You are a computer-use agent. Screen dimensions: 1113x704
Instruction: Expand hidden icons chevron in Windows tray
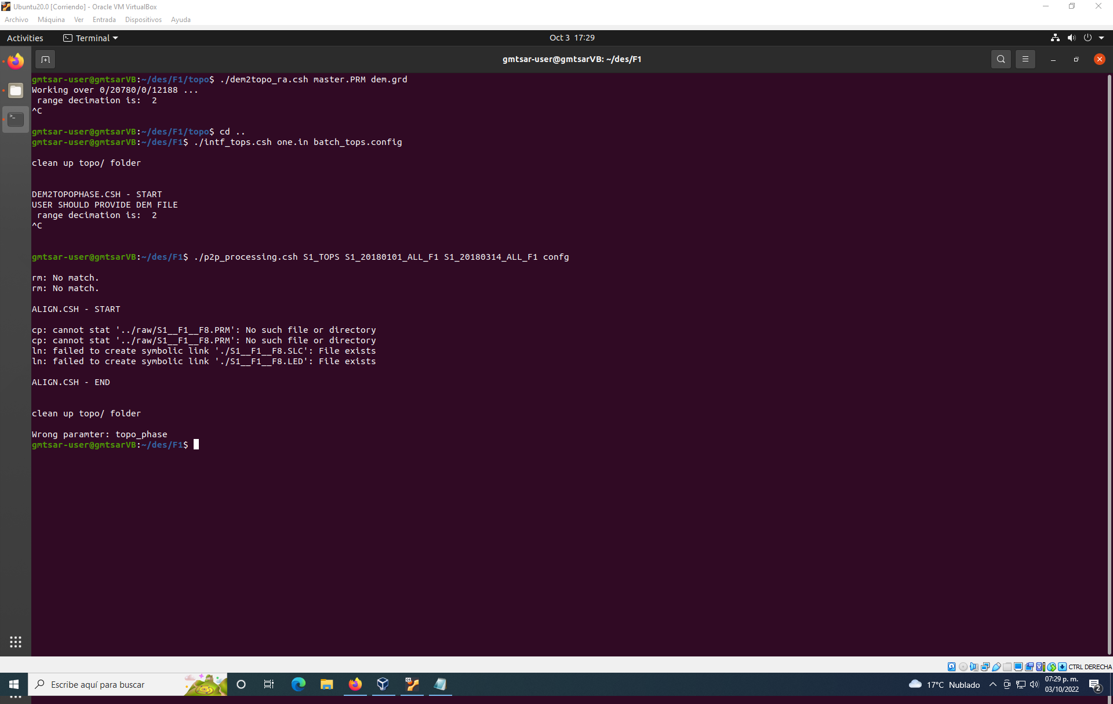pyautogui.click(x=992, y=684)
